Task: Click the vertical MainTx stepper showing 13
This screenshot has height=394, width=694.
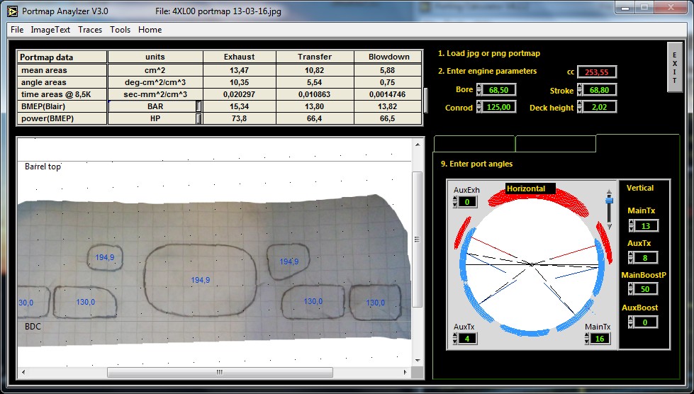Action: 632,226
